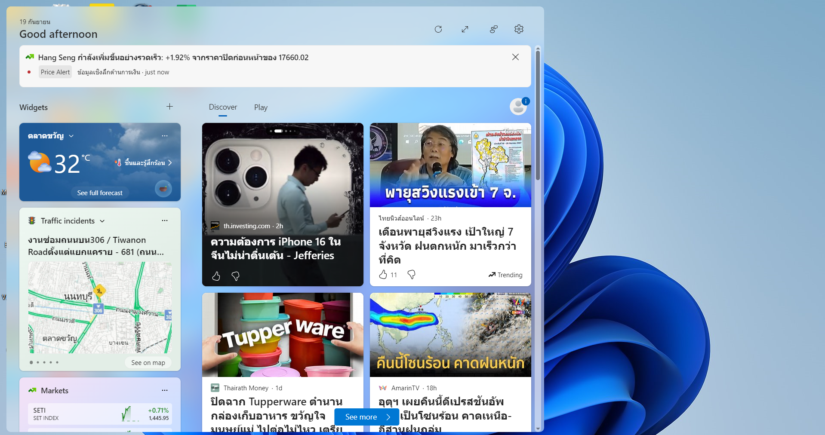The height and width of the screenshot is (435, 825).
Task: Click See full forecast button
Action: (x=100, y=193)
